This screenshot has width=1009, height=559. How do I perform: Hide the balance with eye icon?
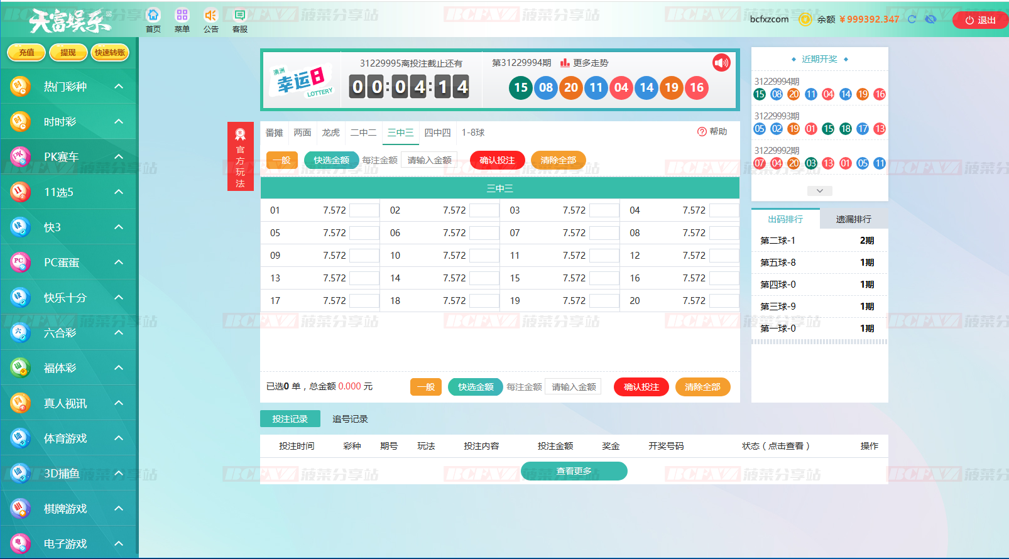pos(930,19)
